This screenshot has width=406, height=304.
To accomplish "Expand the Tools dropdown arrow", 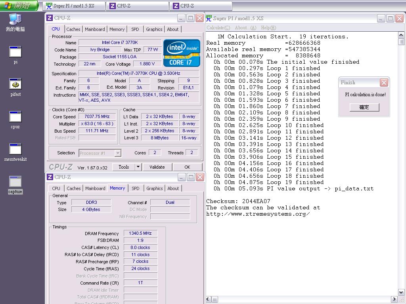I will (138, 167).
